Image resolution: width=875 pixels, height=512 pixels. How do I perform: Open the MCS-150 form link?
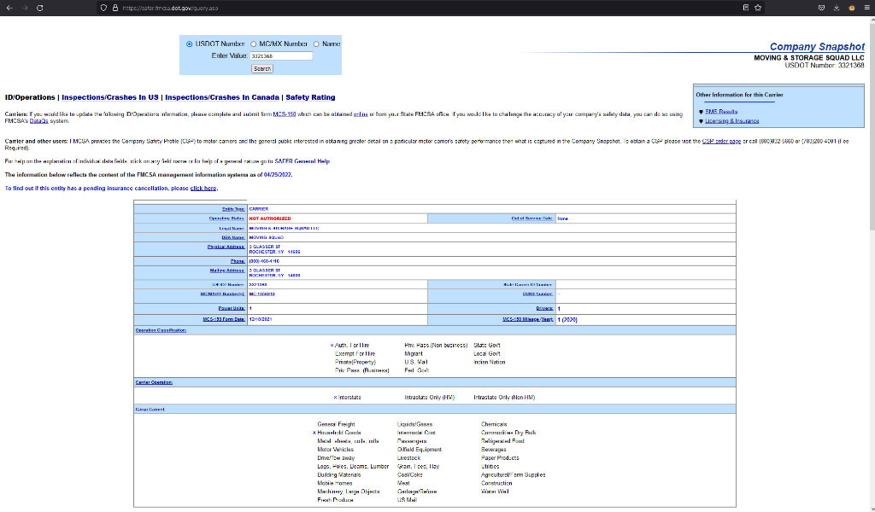pyautogui.click(x=285, y=113)
